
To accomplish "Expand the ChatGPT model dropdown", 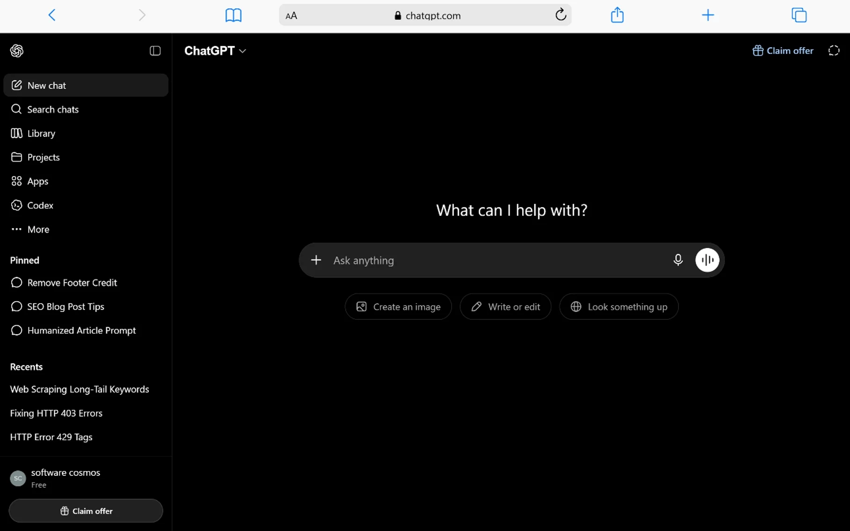I will (215, 51).
